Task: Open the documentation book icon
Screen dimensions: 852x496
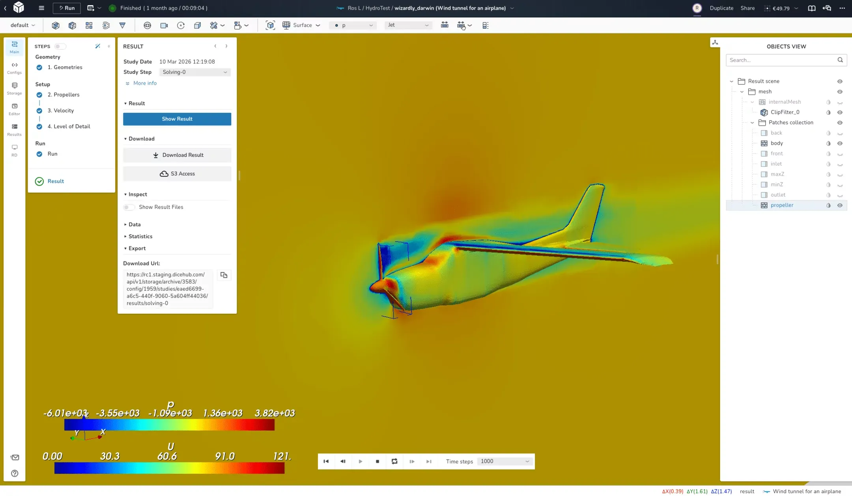Action: pyautogui.click(x=811, y=8)
